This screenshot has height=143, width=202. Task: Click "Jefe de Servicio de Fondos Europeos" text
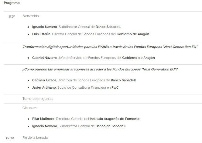91,57
